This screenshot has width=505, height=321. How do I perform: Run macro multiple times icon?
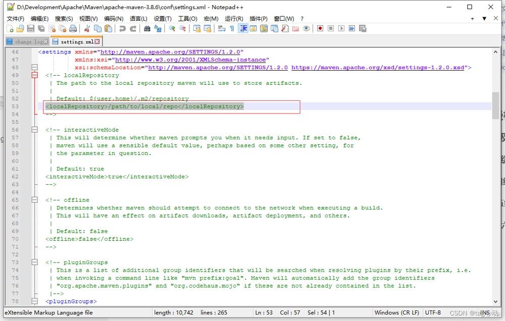pos(351,29)
